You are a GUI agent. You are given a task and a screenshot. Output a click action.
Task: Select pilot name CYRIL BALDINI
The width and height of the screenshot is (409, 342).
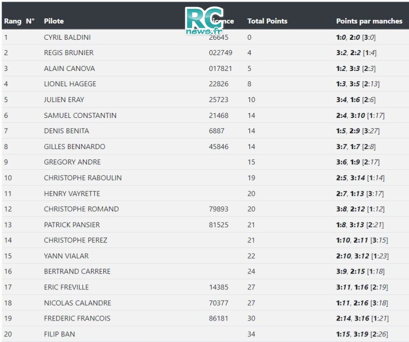point(67,37)
